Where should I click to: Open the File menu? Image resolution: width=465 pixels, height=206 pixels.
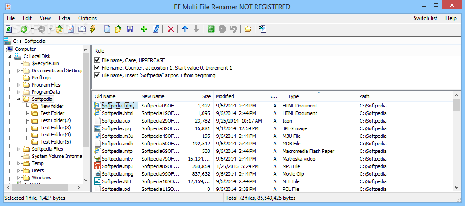11,18
